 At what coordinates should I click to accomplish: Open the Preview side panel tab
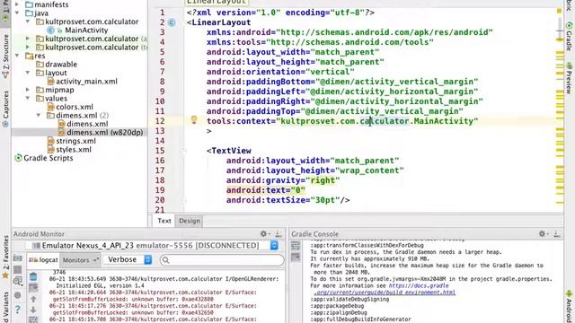pos(569,78)
